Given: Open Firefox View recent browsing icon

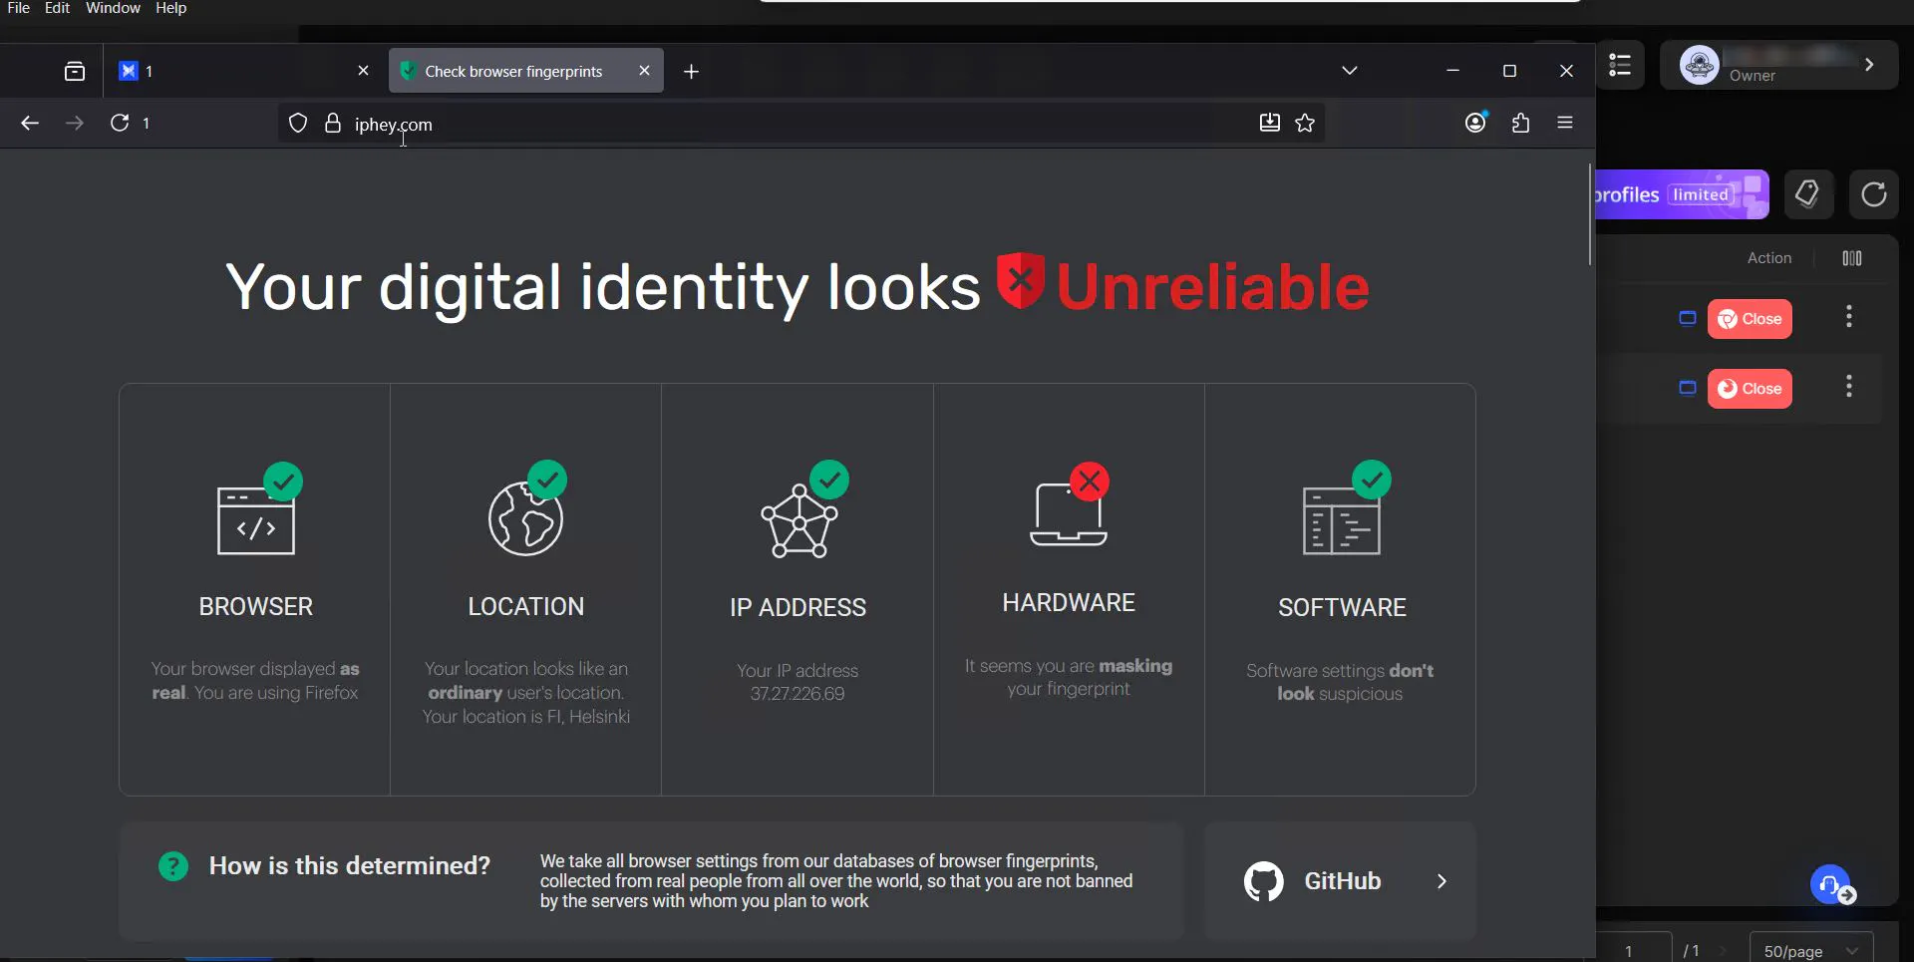Looking at the screenshot, I should click(75, 71).
